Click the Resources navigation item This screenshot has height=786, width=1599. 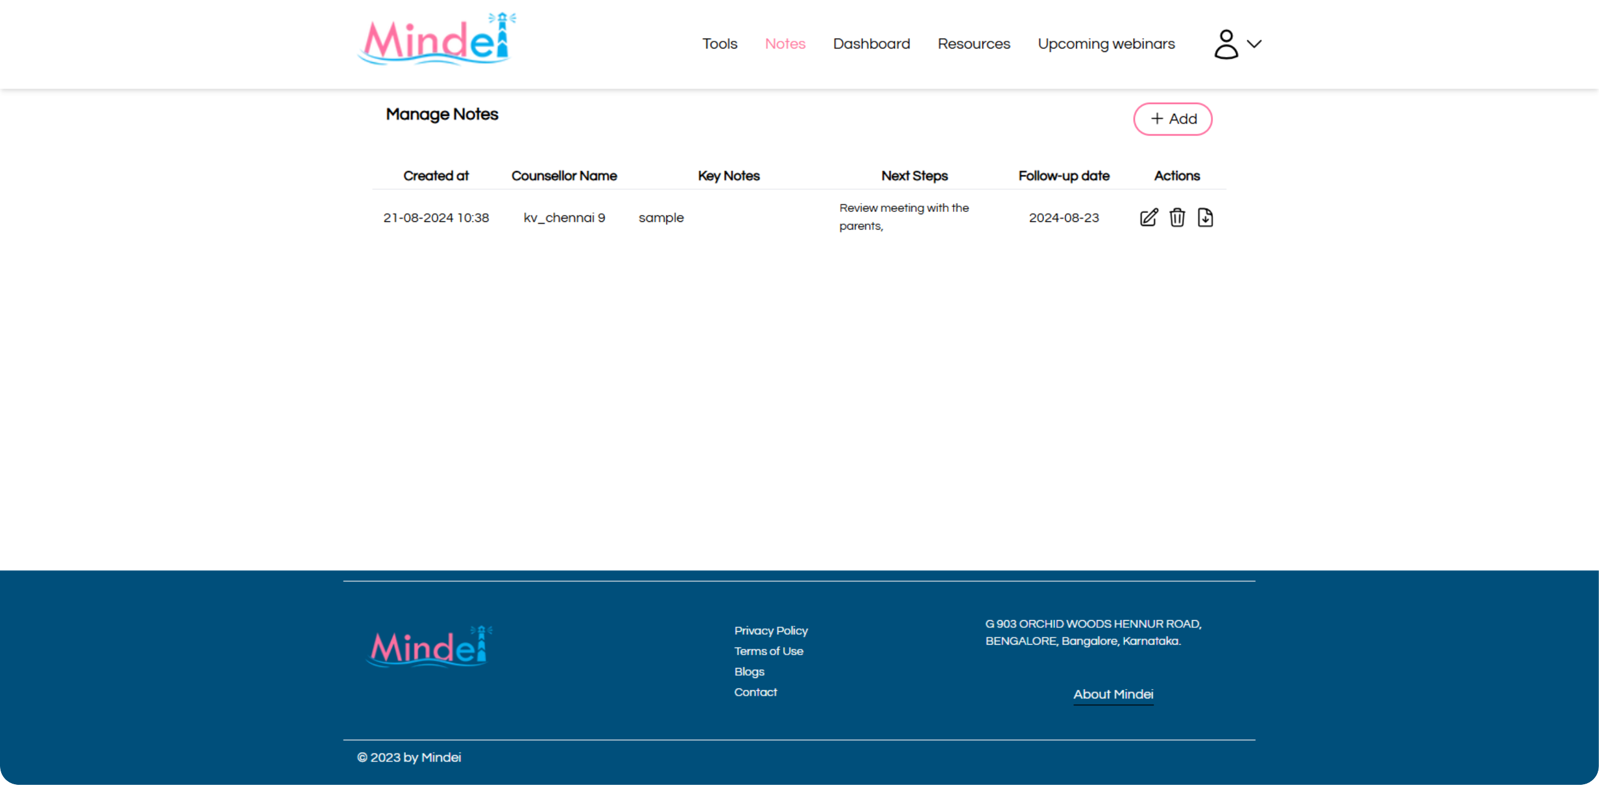973,44
